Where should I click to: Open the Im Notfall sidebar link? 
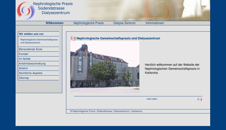25,59
